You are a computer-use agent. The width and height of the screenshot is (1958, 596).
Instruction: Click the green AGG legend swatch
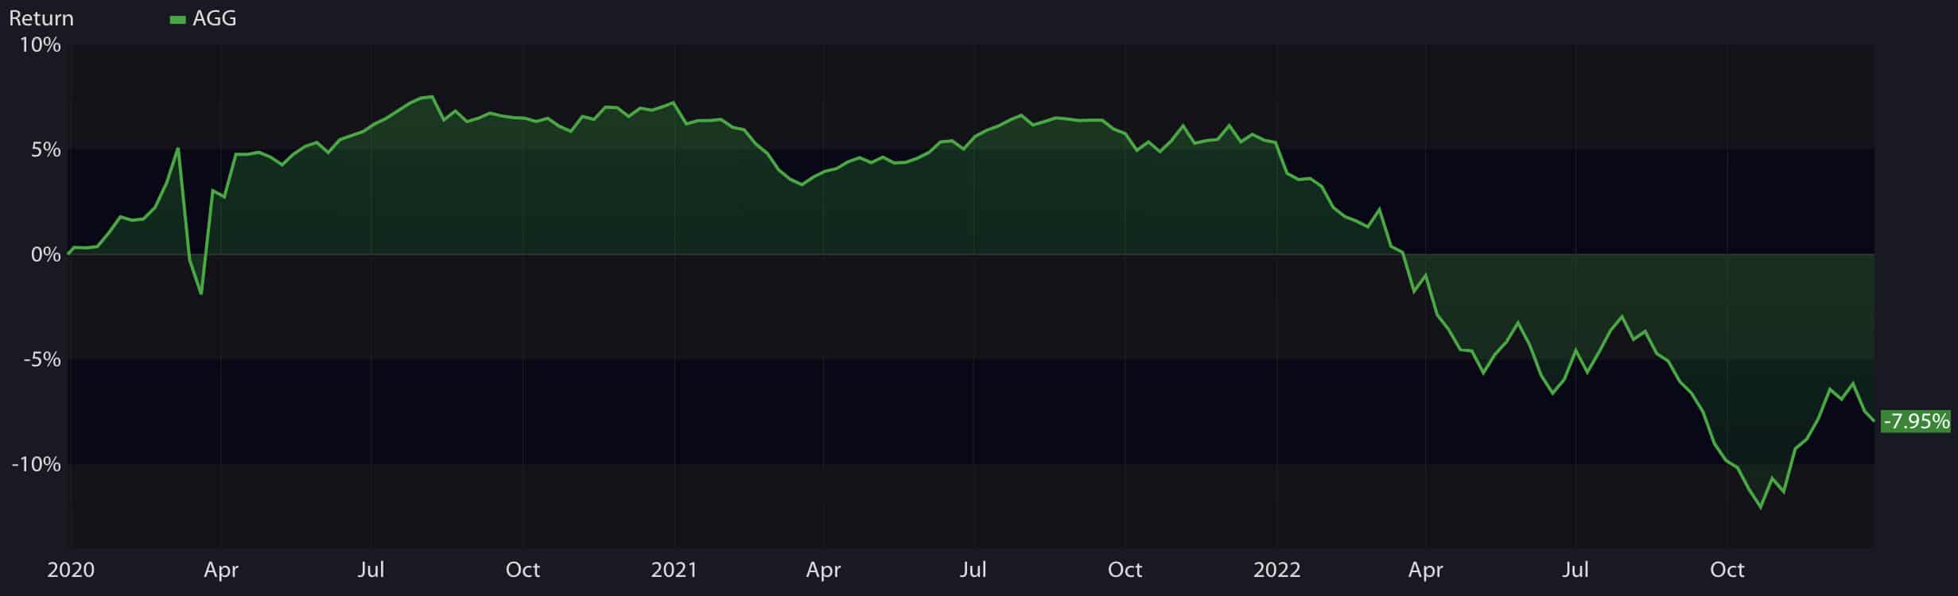[x=178, y=20]
